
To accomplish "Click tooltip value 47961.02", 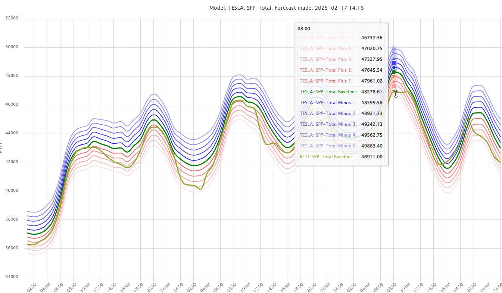I will click(x=372, y=81).
